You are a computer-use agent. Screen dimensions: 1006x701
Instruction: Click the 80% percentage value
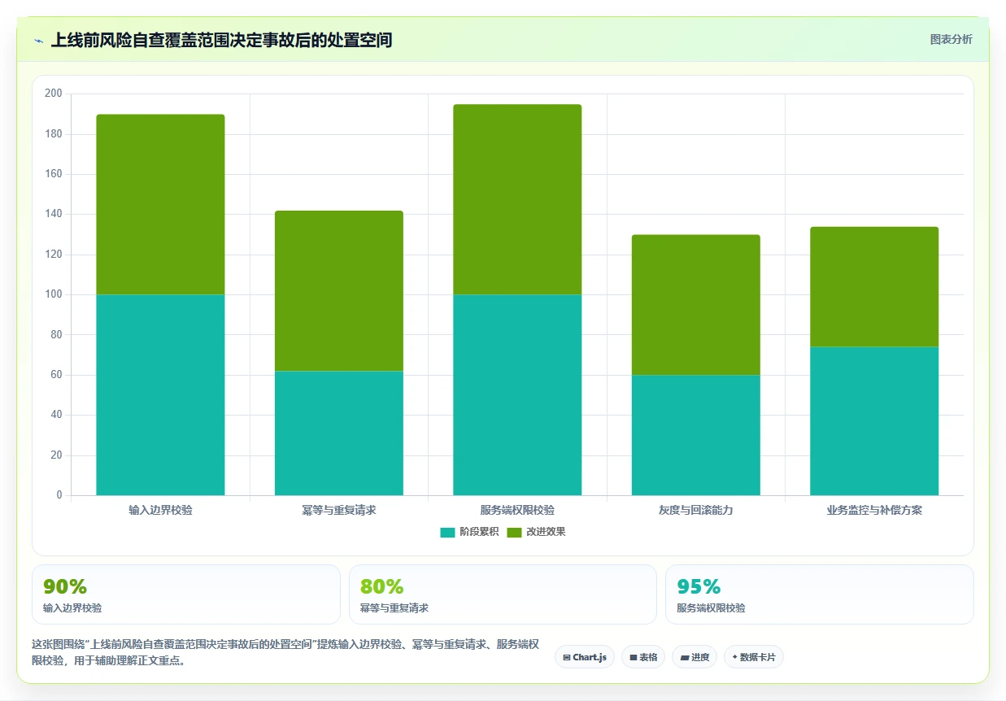(x=382, y=586)
